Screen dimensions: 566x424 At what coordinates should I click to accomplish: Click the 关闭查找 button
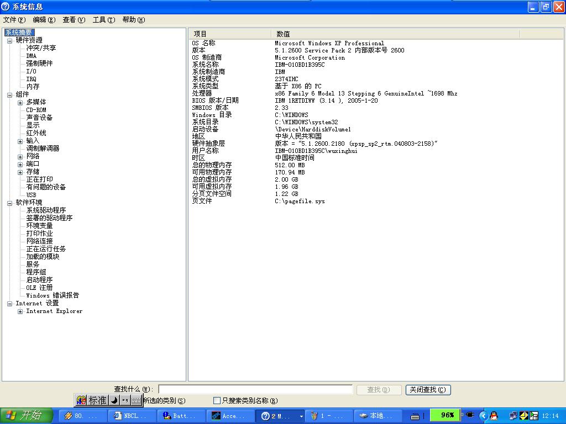428,390
